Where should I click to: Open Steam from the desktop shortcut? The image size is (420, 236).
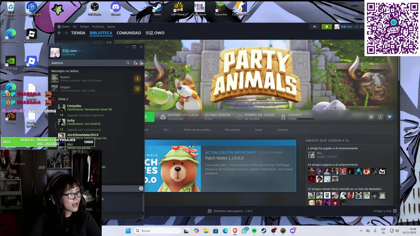[157, 9]
